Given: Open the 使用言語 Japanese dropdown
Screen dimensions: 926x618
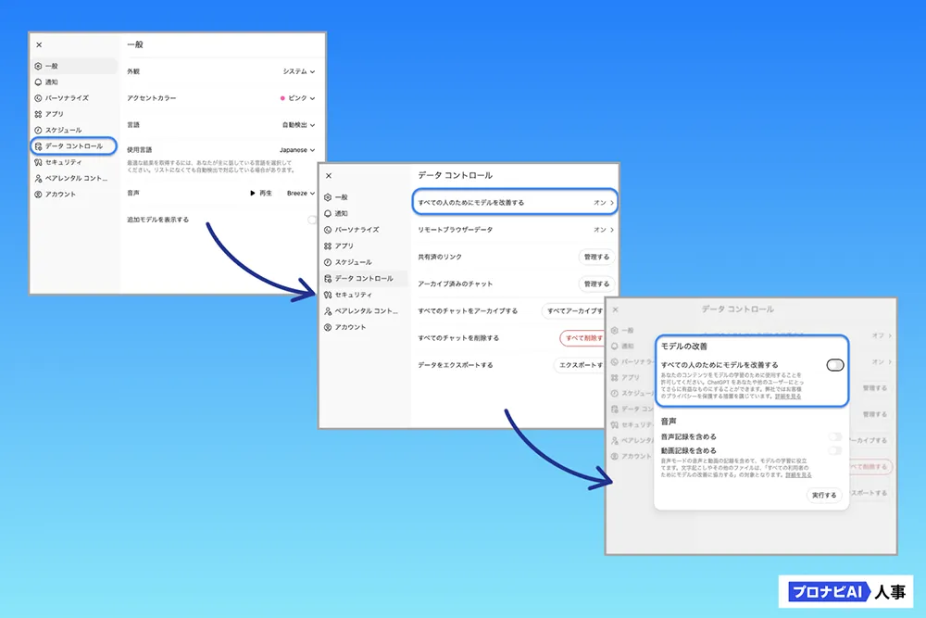Looking at the screenshot, I should [x=296, y=150].
